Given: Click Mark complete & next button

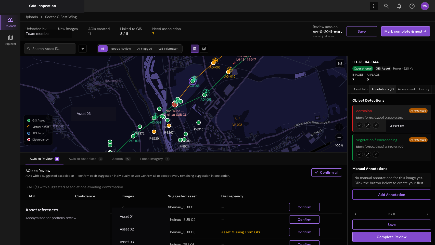Looking at the screenshot, I should (405, 31).
